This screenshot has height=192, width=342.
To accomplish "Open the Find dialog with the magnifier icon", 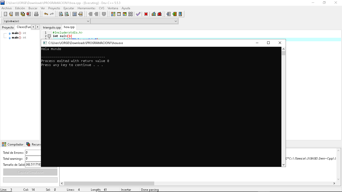I will pyautogui.click(x=61, y=14).
